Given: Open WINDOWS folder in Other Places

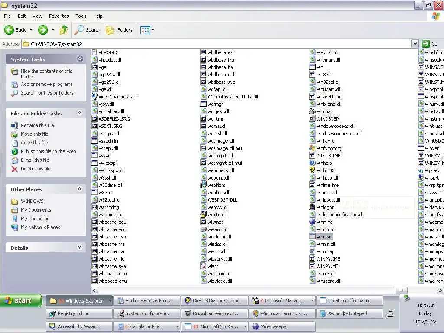Looking at the screenshot, I should (x=32, y=201).
